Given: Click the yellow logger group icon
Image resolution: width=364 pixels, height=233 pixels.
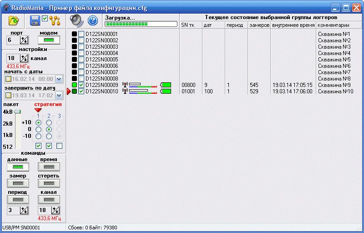Looking at the screenshot, I should [55, 20].
